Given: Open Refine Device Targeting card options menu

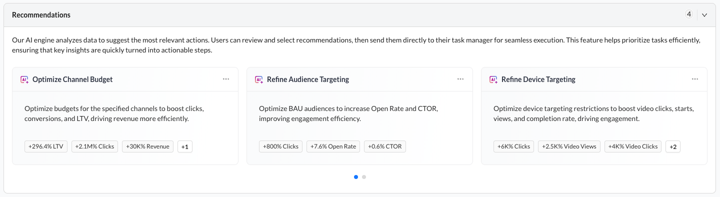Looking at the screenshot, I should [x=695, y=79].
